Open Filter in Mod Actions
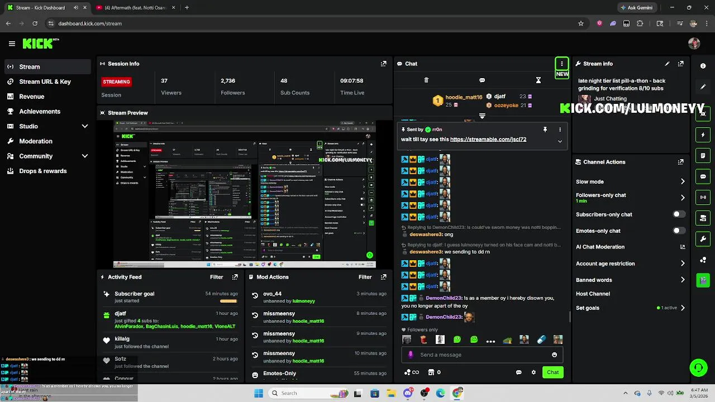Viewport: 715px width, 402px height. coord(365,277)
